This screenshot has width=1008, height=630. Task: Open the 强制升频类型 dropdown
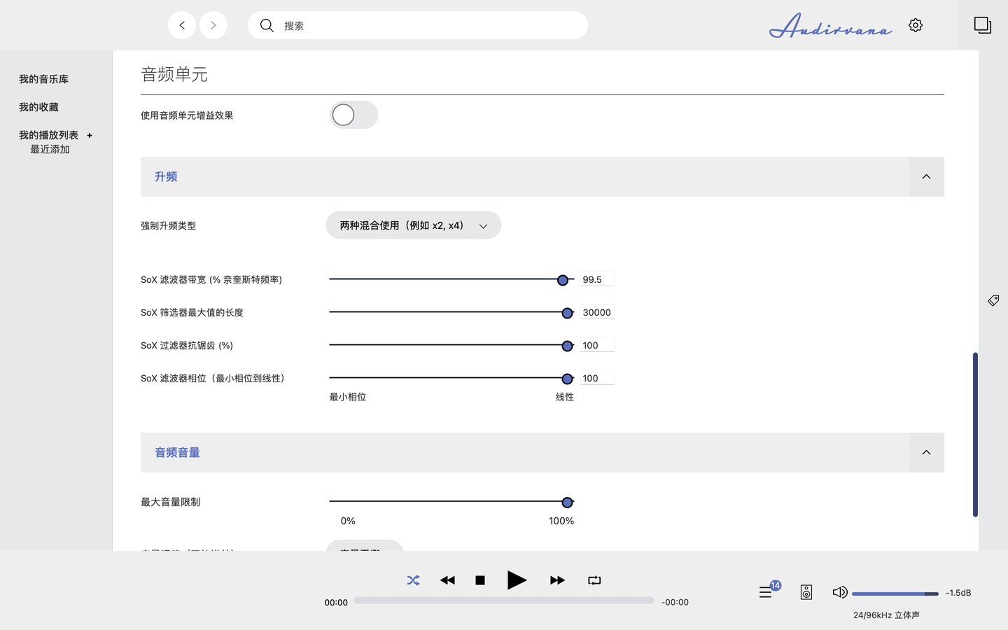pos(413,225)
